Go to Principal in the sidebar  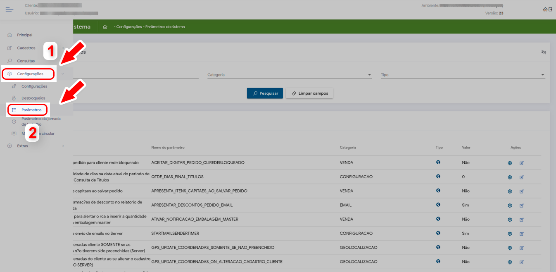coord(24,35)
